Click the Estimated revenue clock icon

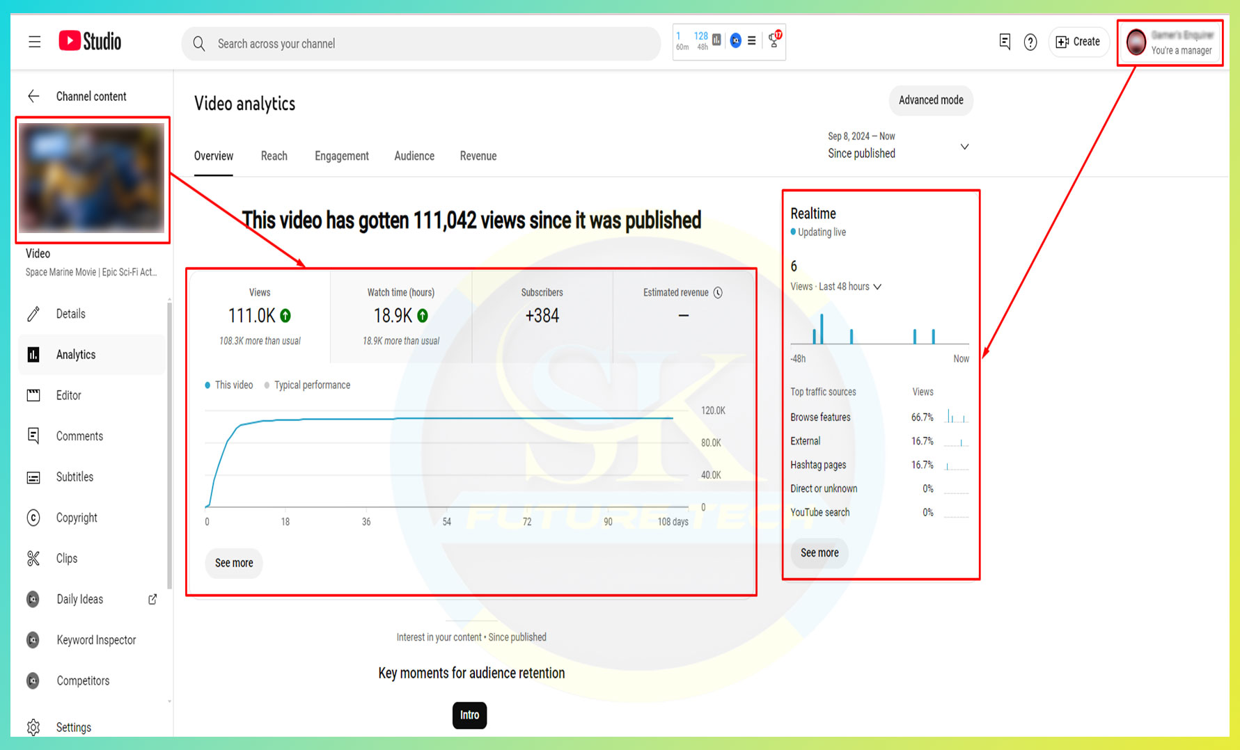point(718,293)
